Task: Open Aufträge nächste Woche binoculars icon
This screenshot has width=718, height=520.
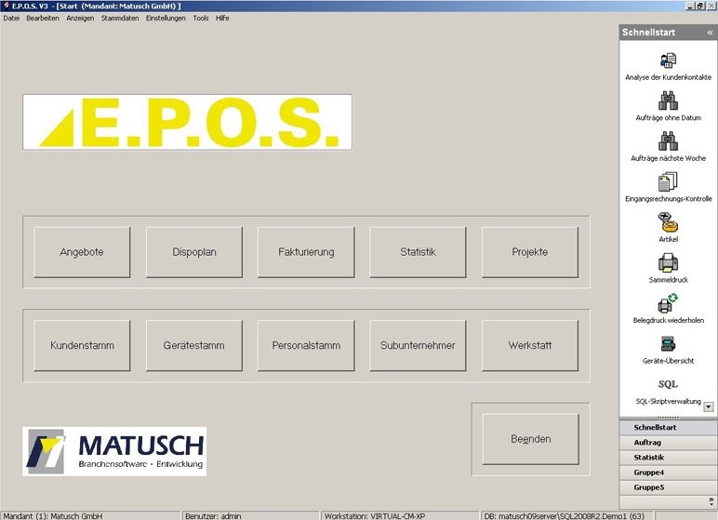Action: click(x=668, y=141)
